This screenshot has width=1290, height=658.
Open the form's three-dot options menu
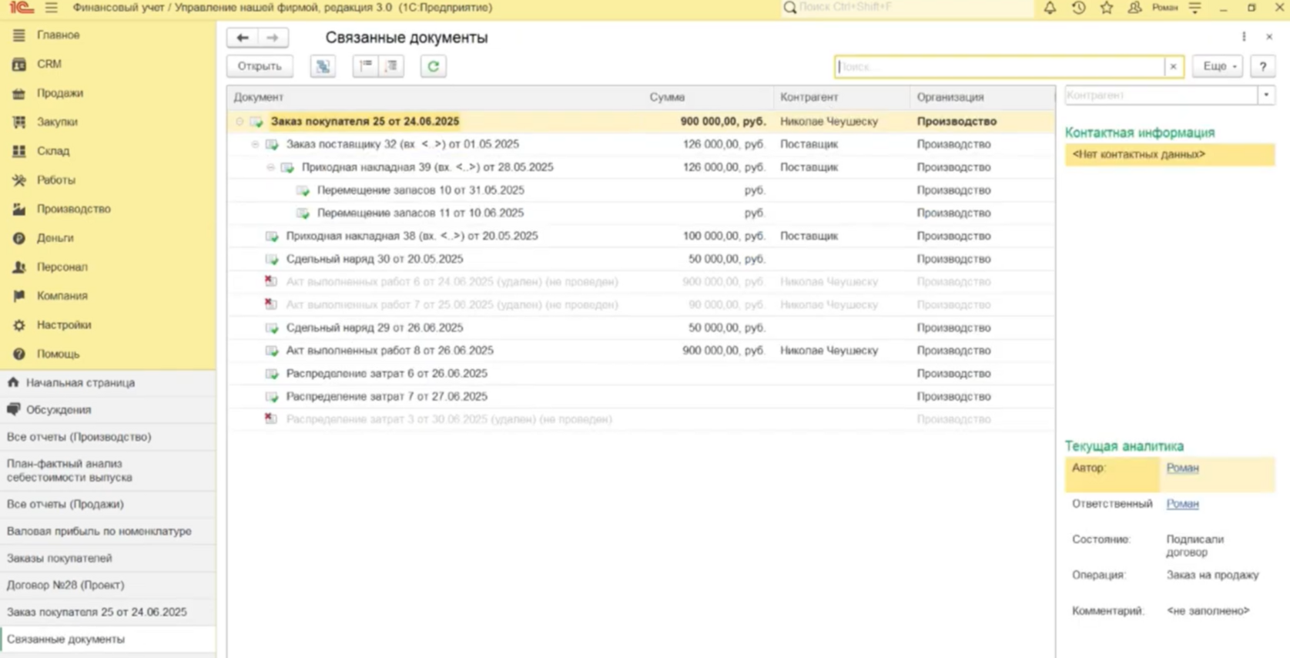click(1244, 37)
